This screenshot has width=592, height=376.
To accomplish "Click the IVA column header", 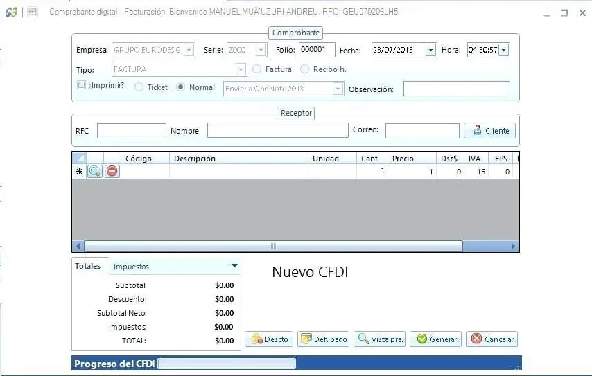I will click(x=476, y=159).
